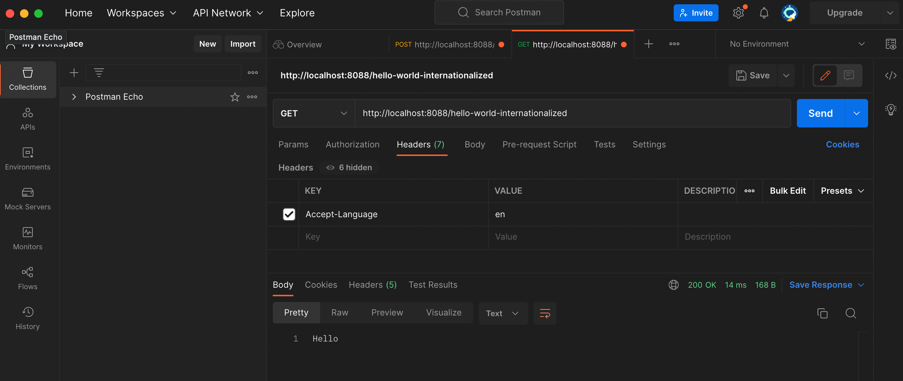Viewport: 903px width, 381px height.
Task: Open the Presets dropdown
Action: coord(842,191)
